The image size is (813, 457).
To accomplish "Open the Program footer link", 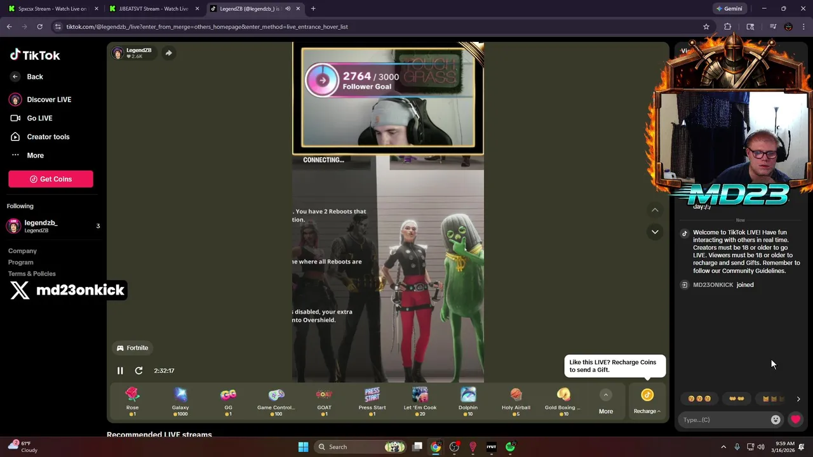I will 21,262.
